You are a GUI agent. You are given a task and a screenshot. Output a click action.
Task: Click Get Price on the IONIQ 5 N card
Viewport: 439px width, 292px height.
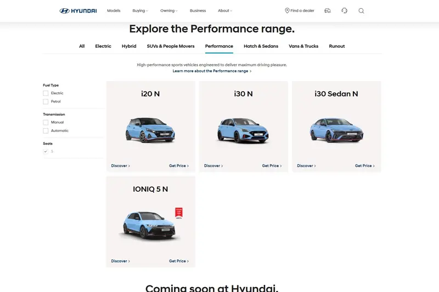pyautogui.click(x=179, y=261)
